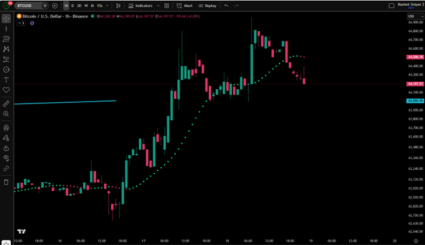Open the Fibonacci retracement tools

(x=6, y=39)
